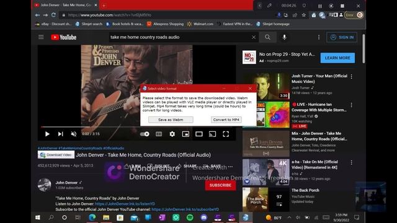Choose Convert to MP4 in dialog

click(226, 120)
